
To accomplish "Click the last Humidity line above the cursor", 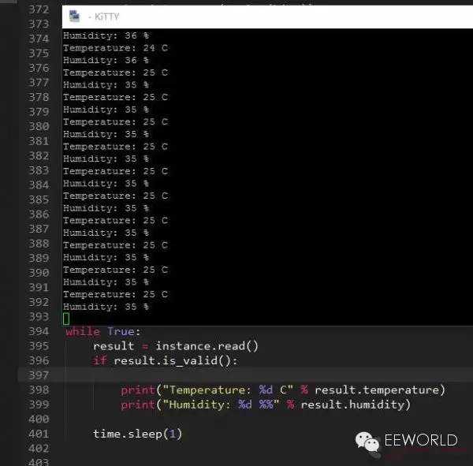I will [x=106, y=307].
